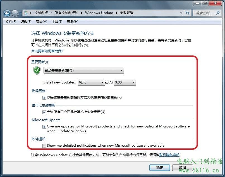This screenshot has width=225, height=177.
Task: Expand the address bar history dropdown arrow
Action: click(x=181, y=13)
